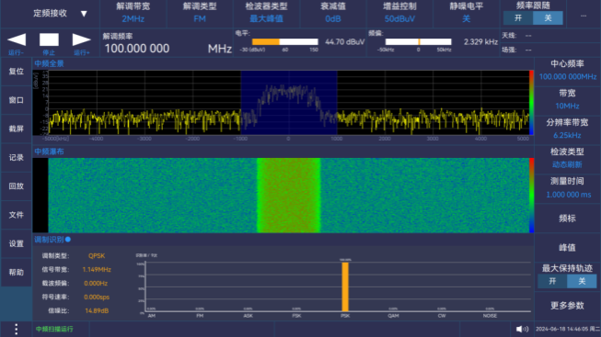Click the run backward arrow (运行-)

[17, 39]
